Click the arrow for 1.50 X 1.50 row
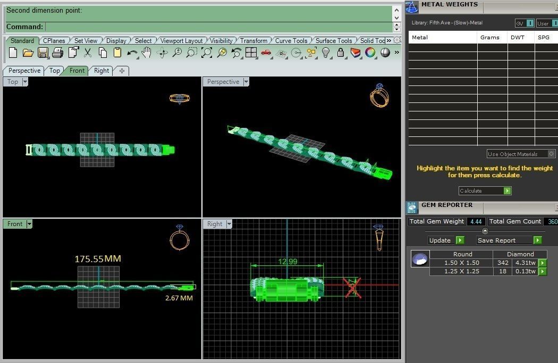This screenshot has height=363, width=558. (543, 263)
